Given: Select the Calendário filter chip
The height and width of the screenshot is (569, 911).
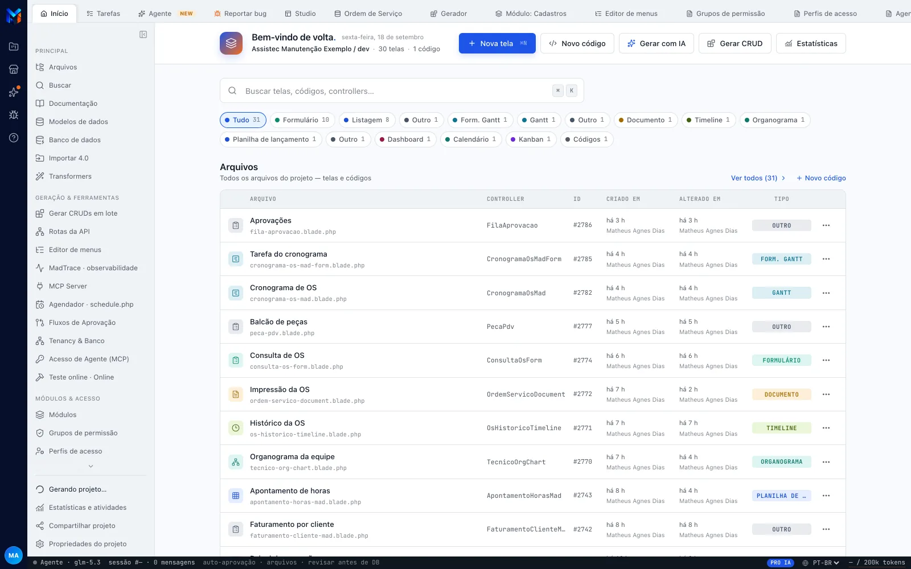Looking at the screenshot, I should point(471,139).
